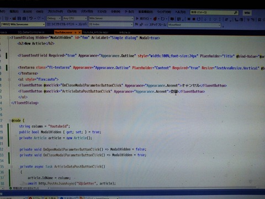265x199 pixels.
Task: Click the キャンセル button text in code
Action: click(190, 86)
